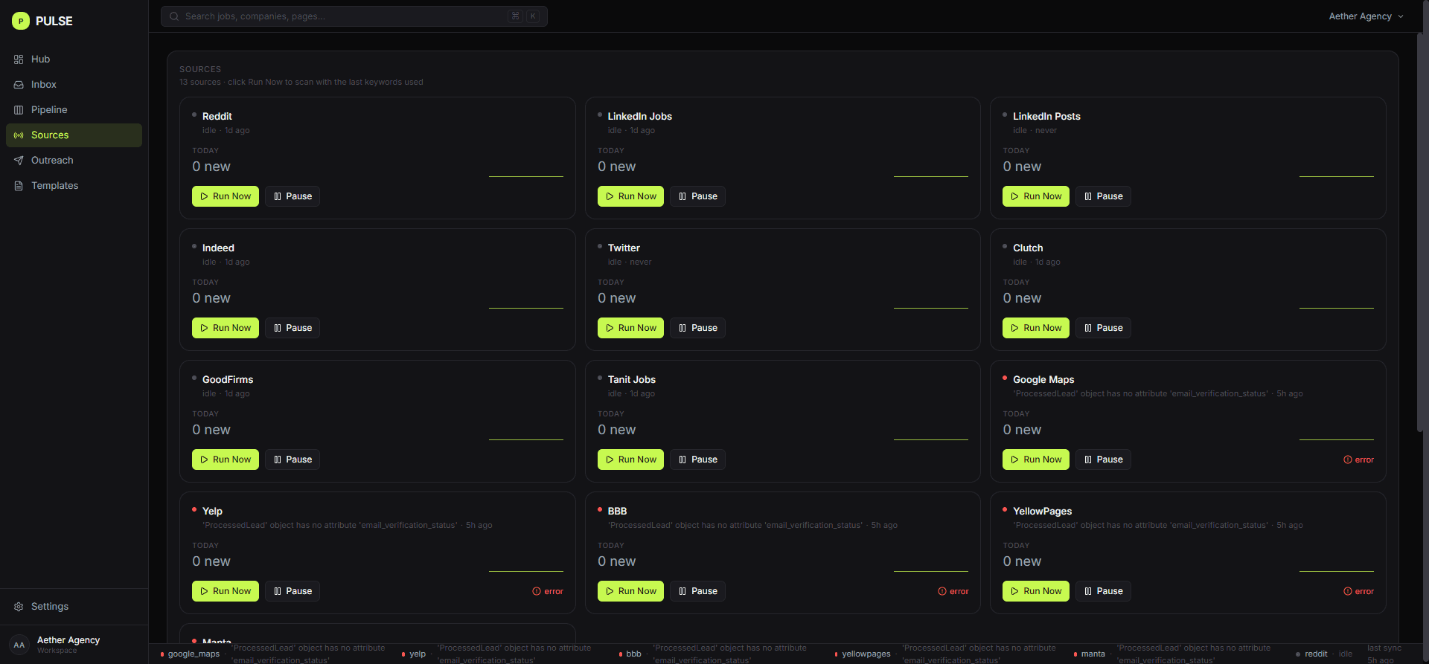Click pause icon in Indeed Pause button

pos(278,328)
